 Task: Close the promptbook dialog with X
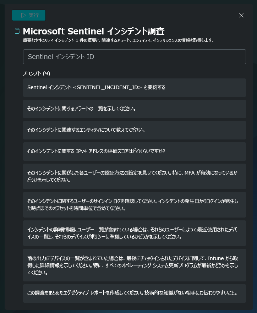[241, 15]
